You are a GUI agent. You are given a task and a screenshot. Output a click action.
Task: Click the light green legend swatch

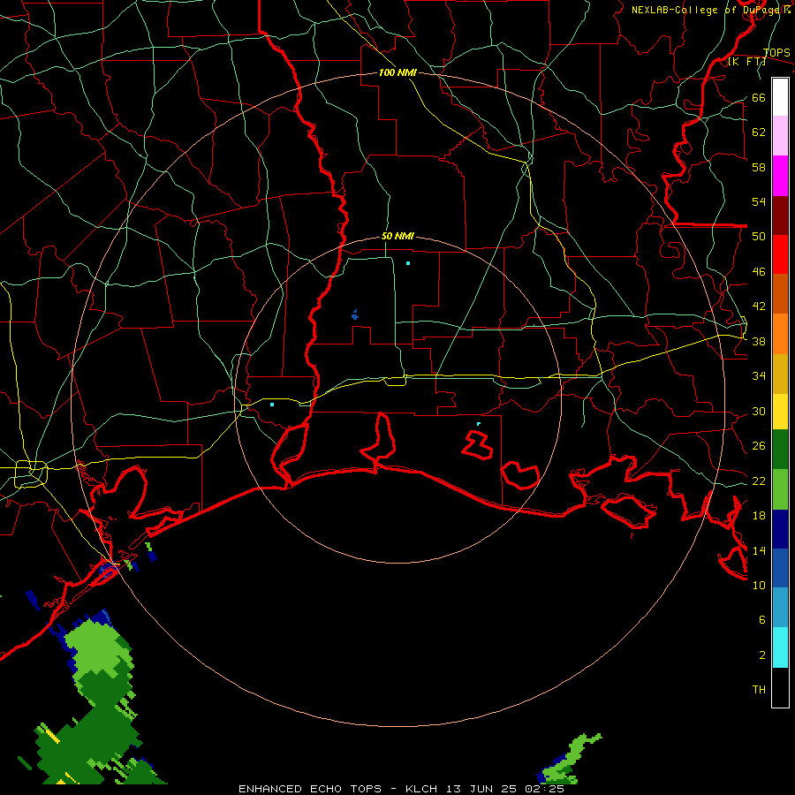pos(780,489)
